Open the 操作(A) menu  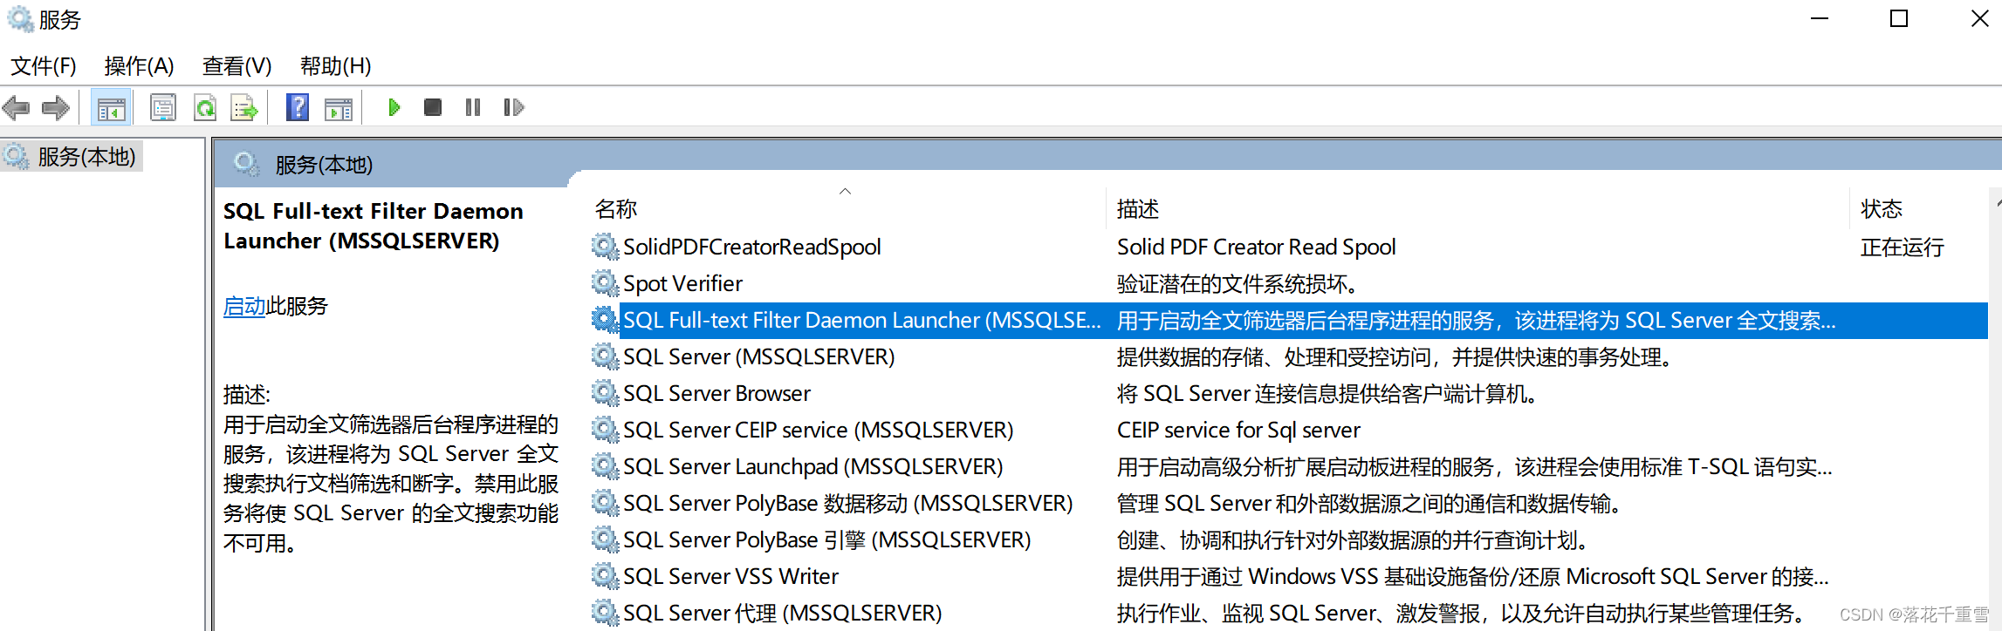[139, 65]
